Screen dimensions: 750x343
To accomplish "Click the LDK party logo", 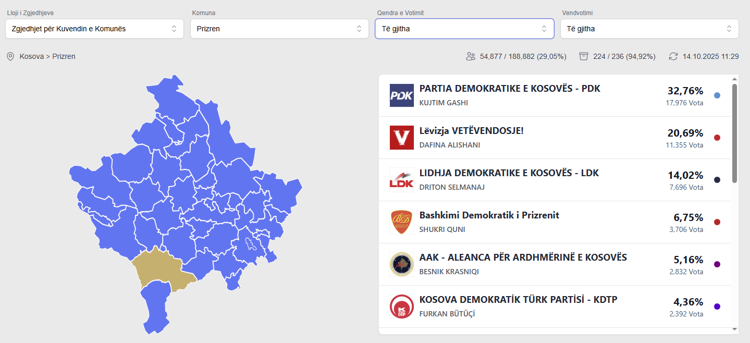I will [401, 180].
